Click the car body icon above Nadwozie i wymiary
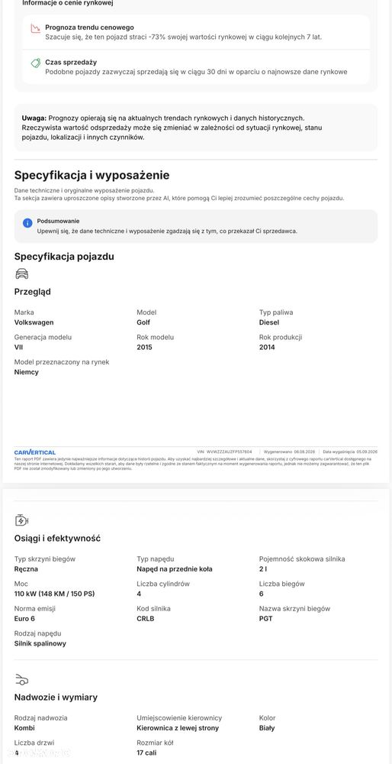 tap(22, 679)
